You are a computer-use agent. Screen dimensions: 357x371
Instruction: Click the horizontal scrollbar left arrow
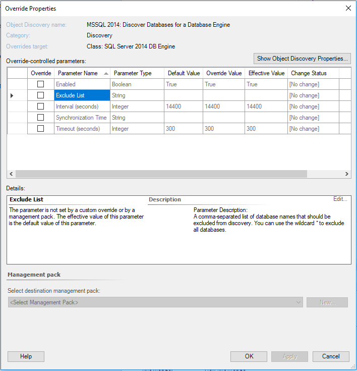tap(11, 174)
